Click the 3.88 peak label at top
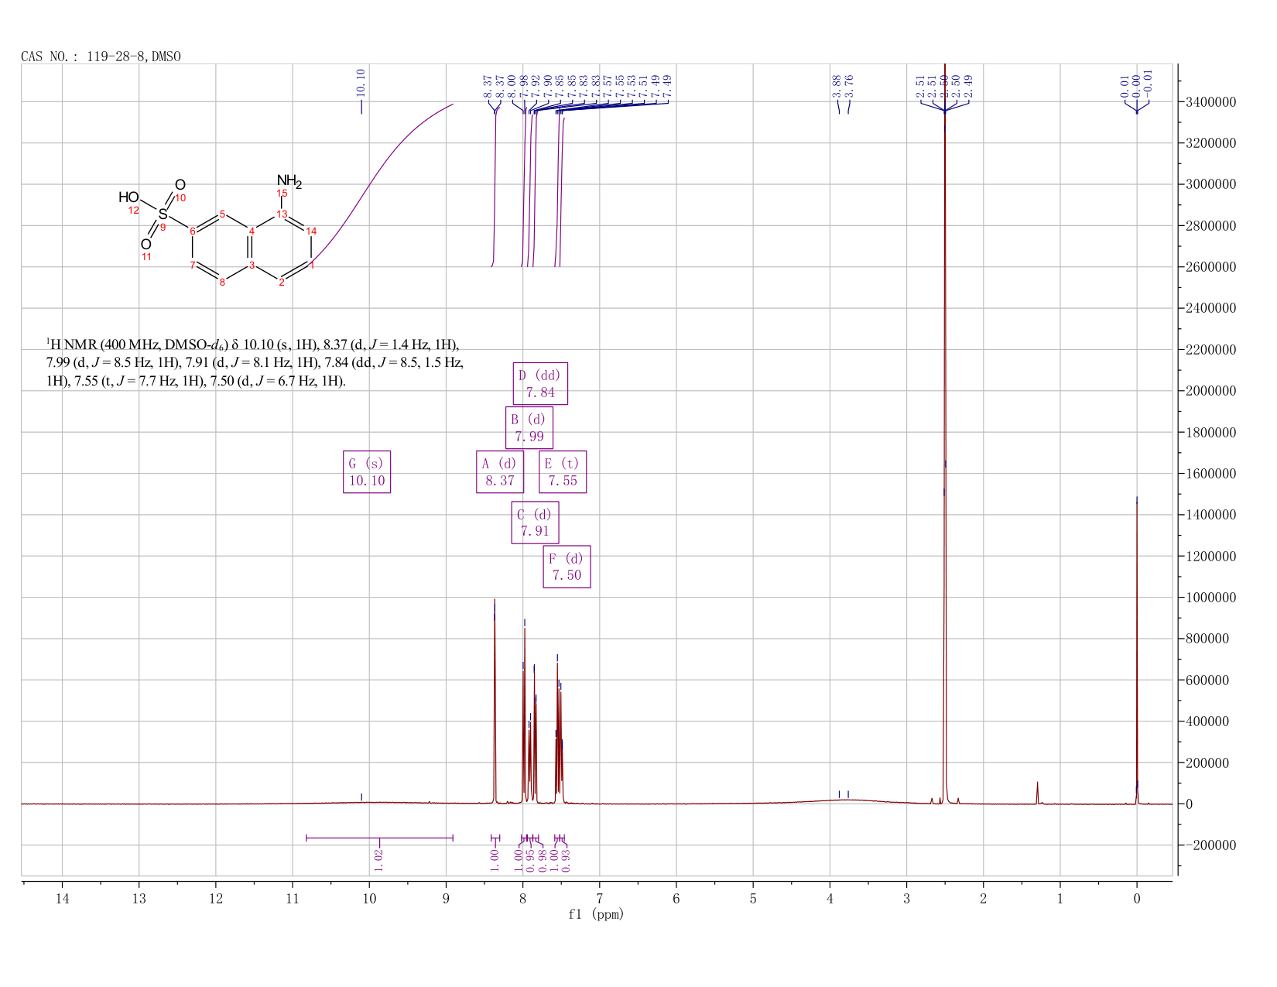This screenshot has height=987, width=1277. (x=837, y=86)
